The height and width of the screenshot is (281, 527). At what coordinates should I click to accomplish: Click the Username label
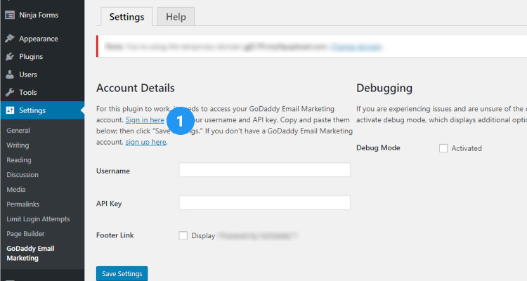pyautogui.click(x=113, y=171)
